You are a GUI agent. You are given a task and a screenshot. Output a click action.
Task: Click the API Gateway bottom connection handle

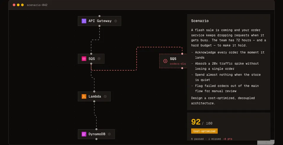[x=99, y=26]
